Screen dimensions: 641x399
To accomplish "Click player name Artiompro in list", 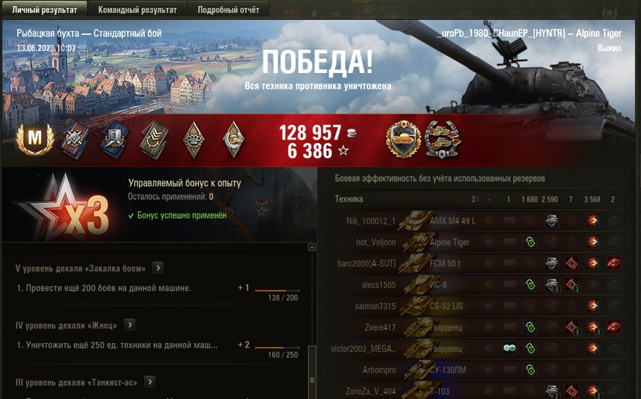I will pos(379,370).
